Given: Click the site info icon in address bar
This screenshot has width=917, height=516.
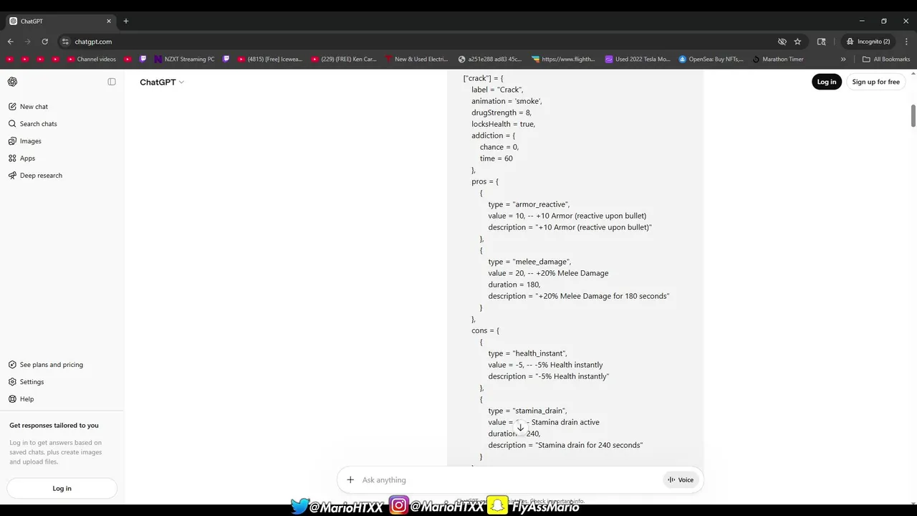Looking at the screenshot, I should pos(65,42).
